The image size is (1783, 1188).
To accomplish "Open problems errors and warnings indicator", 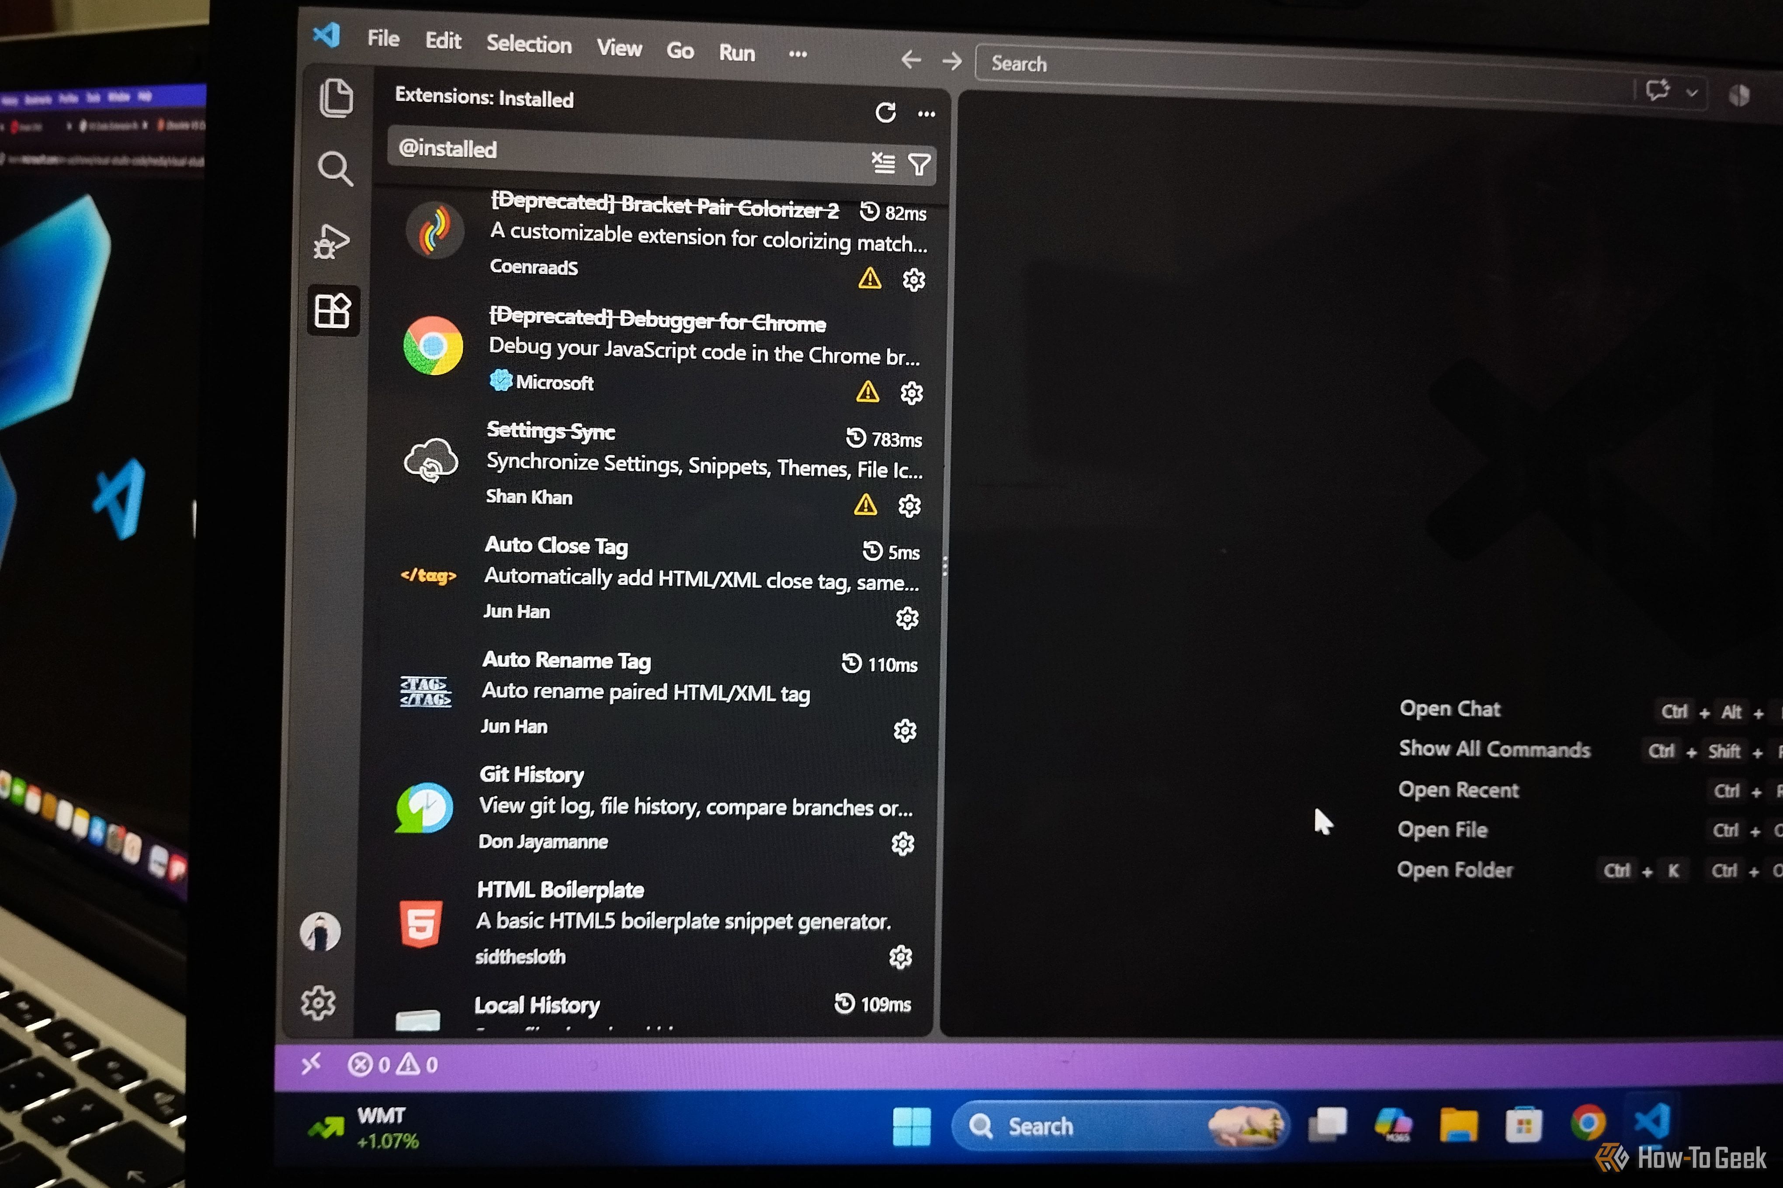I will click(x=393, y=1064).
